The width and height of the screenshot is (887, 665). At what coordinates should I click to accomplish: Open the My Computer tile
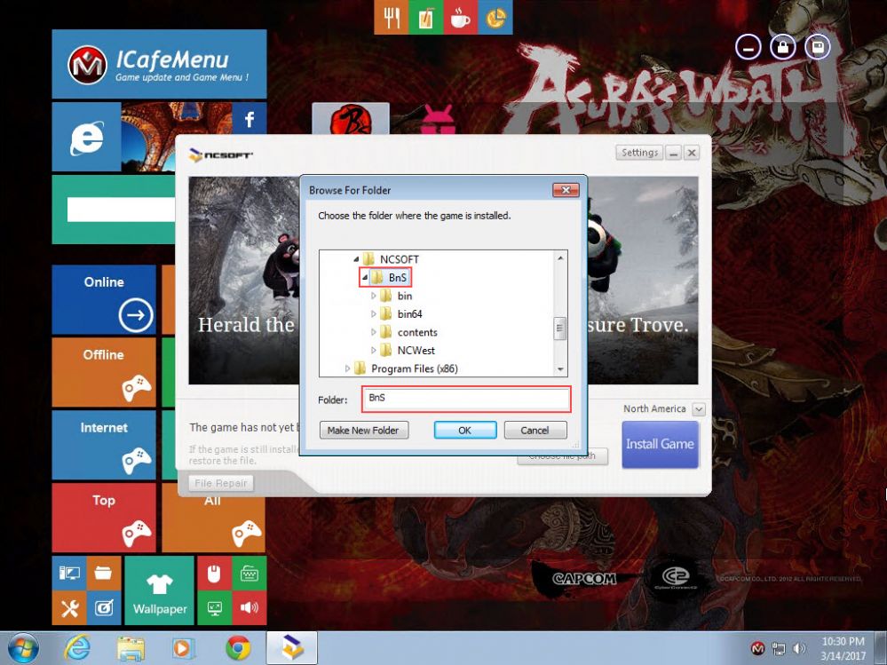pyautogui.click(x=69, y=573)
